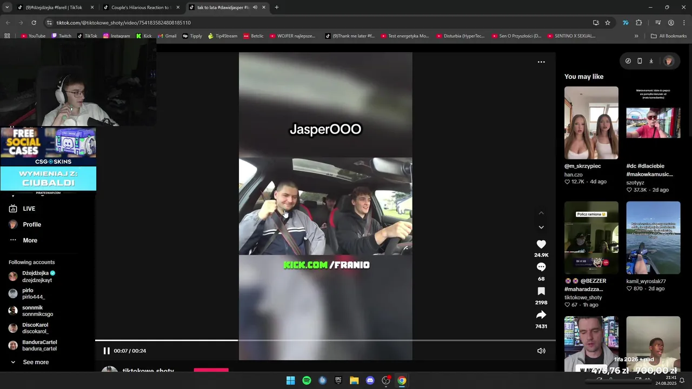The height and width of the screenshot is (389, 692).
Task: Open Spotify from the taskbar
Action: [307, 380]
